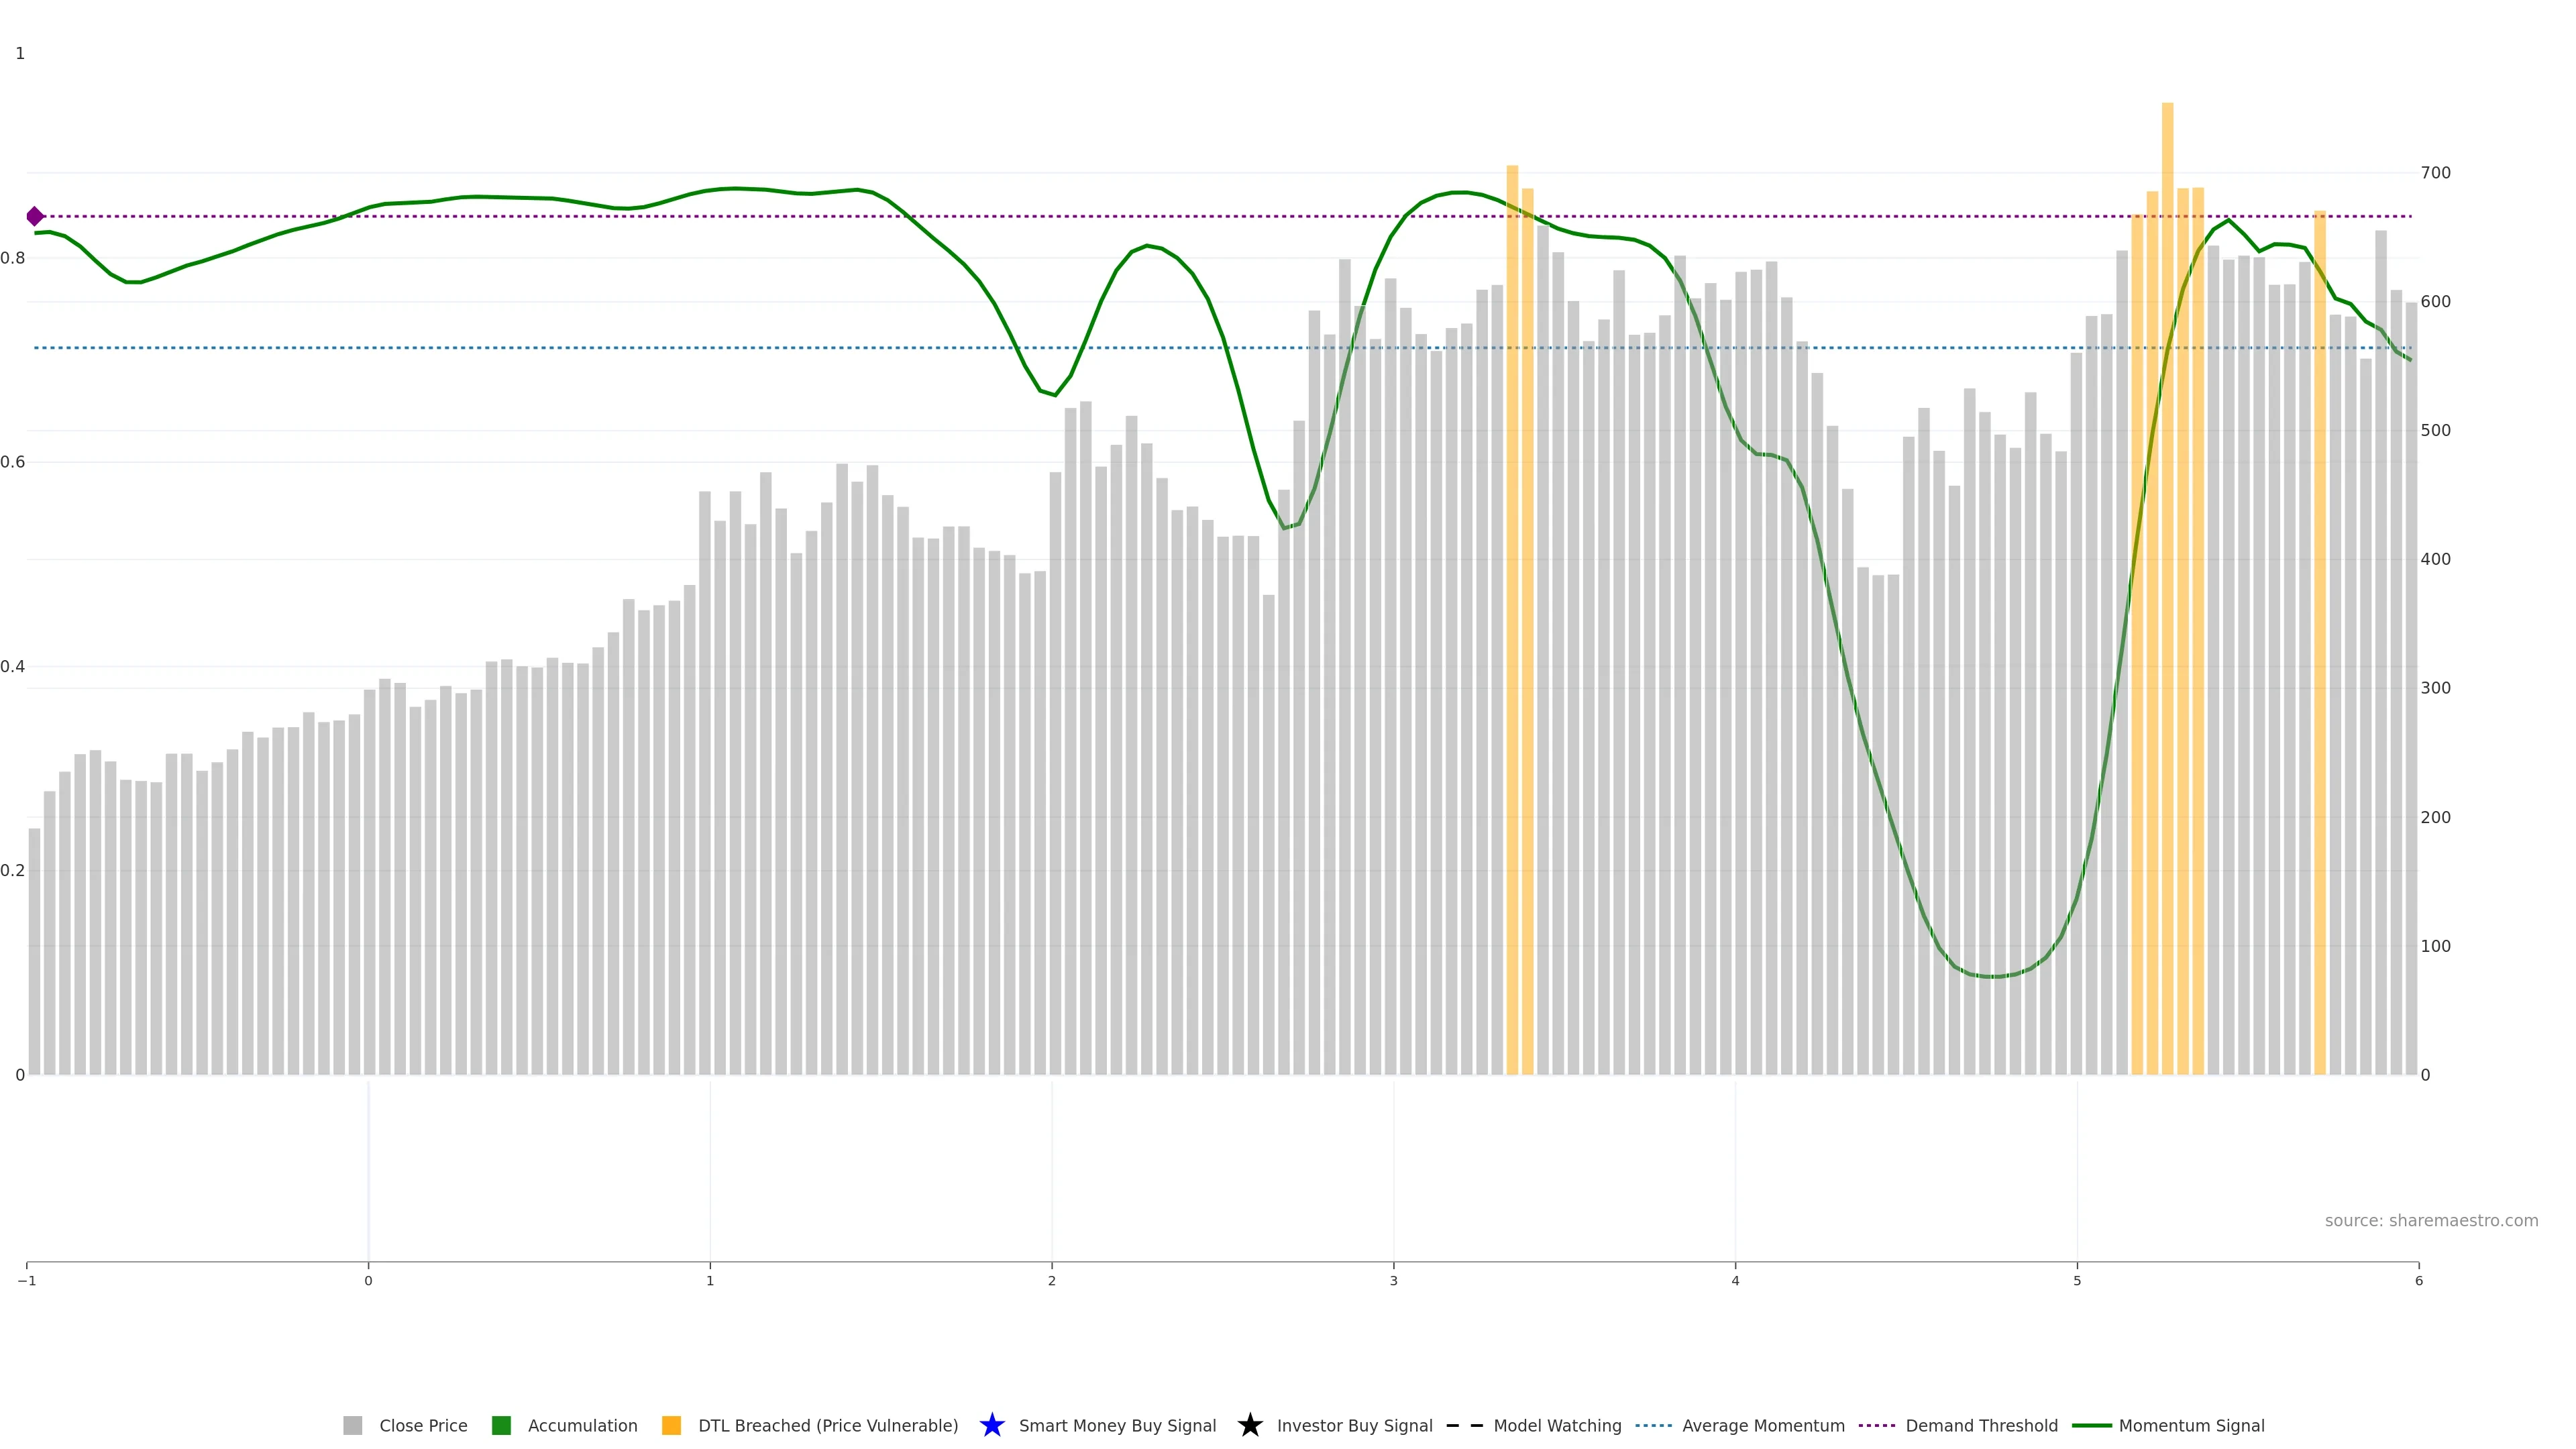Click the Smart Money Buy Signal label
The height and width of the screenshot is (1449, 2576).
tap(1117, 1425)
